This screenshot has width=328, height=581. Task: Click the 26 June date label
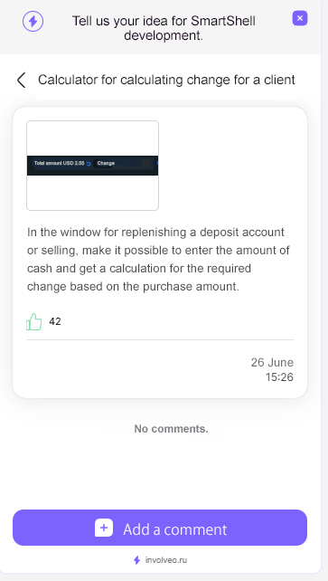(x=272, y=362)
